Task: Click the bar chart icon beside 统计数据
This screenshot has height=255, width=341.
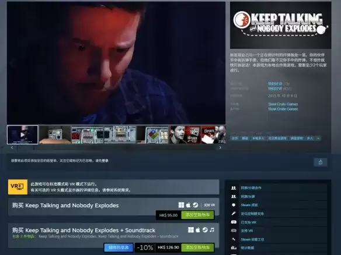Action: tap(234, 247)
